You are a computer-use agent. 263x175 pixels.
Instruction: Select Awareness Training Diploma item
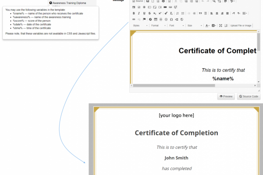(70, 3)
